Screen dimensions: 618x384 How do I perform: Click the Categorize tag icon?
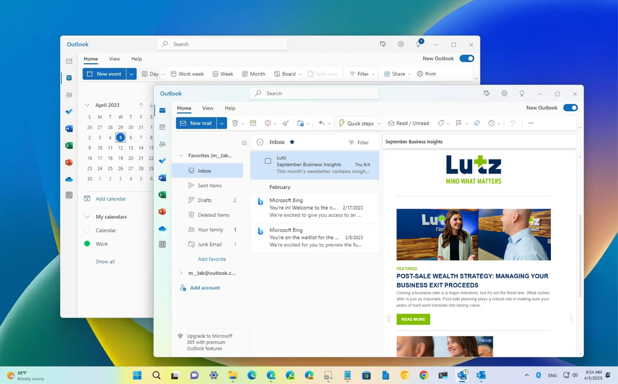click(x=441, y=123)
